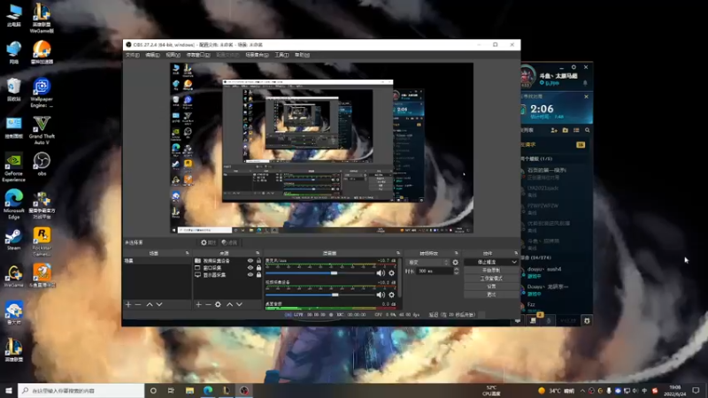The height and width of the screenshot is (398, 708).
Task: Click the Windows taskbar search box
Action: pyautogui.click(x=81, y=391)
